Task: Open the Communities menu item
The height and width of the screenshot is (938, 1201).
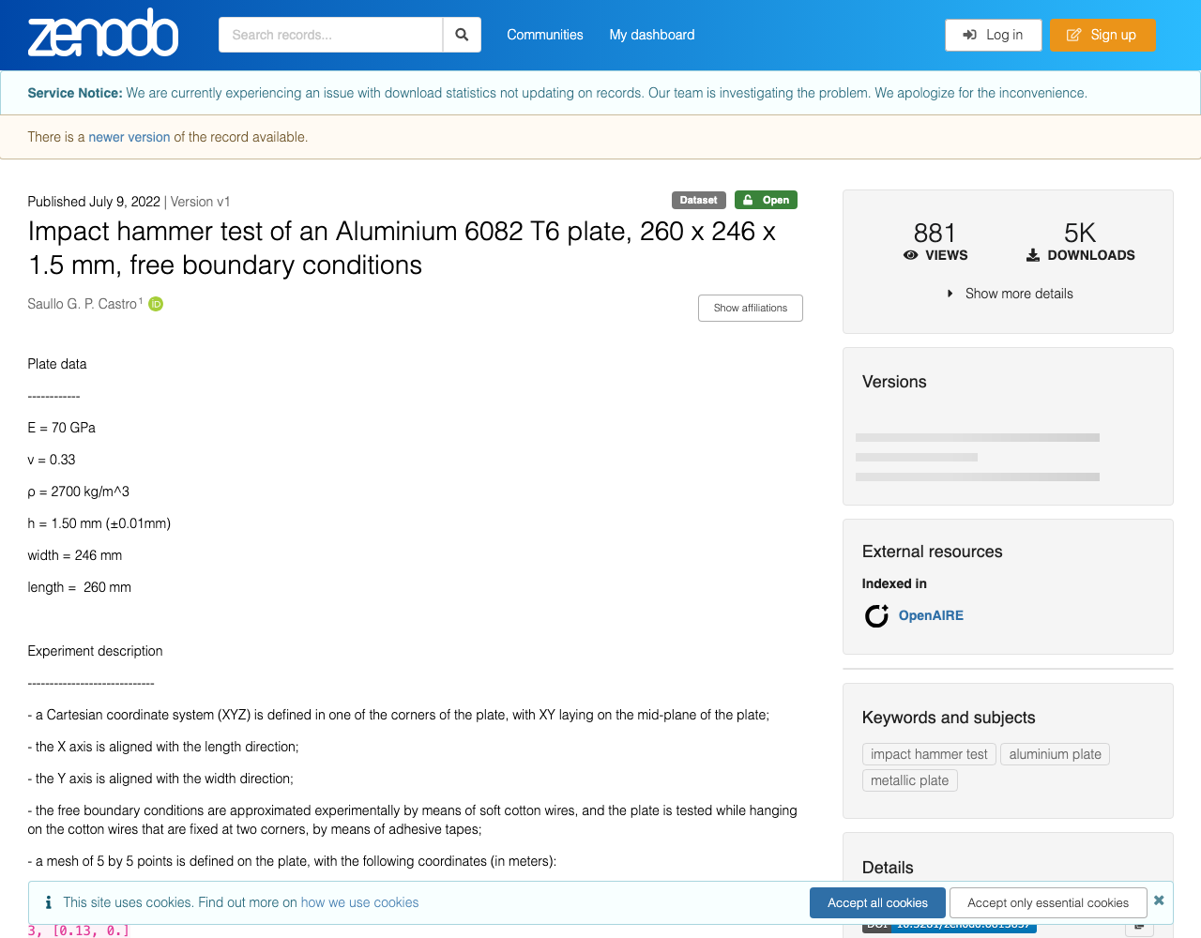Action: 545,35
